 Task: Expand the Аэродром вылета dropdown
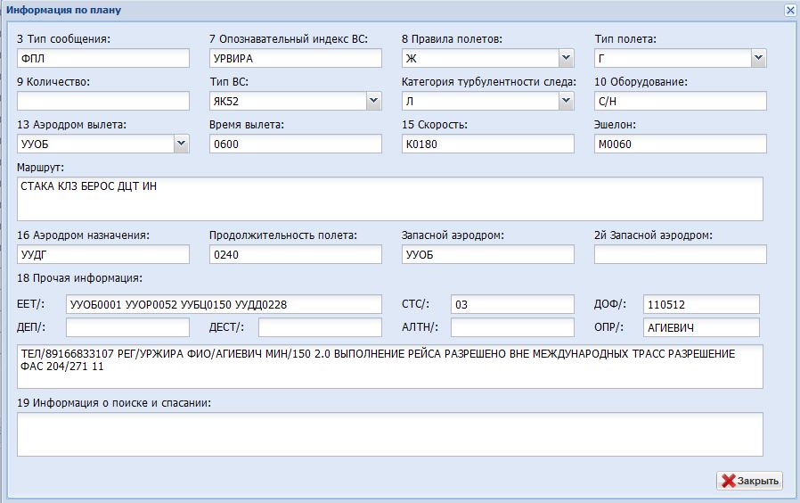(181, 144)
